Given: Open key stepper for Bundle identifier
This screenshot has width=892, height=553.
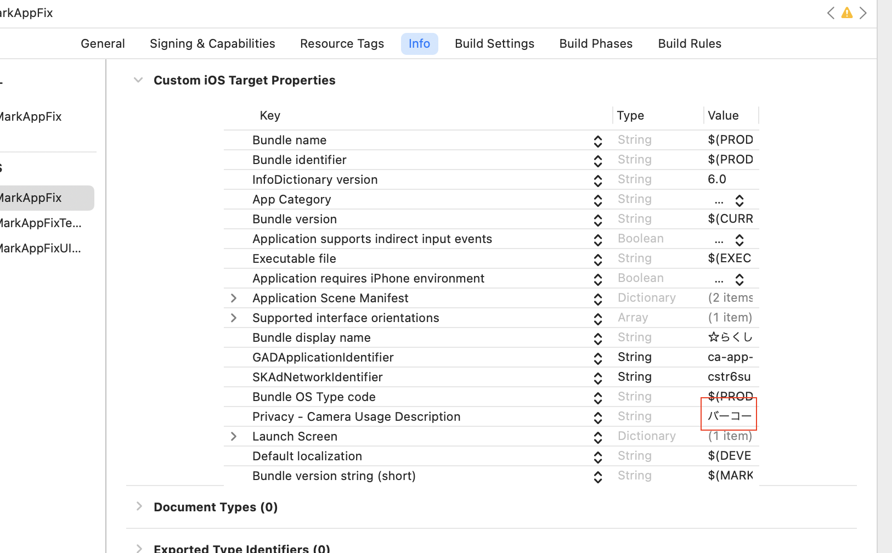Looking at the screenshot, I should (598, 161).
